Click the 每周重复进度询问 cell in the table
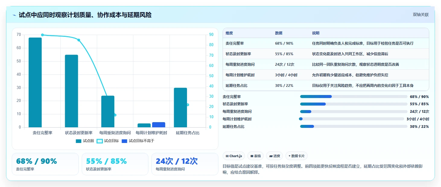 pos(240,65)
